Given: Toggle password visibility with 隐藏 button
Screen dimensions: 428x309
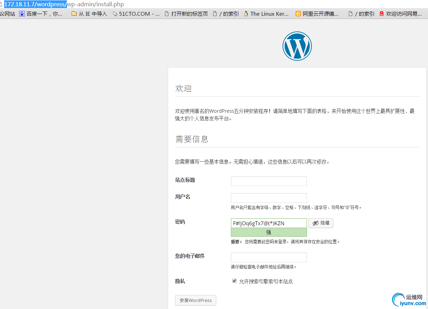Looking at the screenshot, I should point(321,223).
